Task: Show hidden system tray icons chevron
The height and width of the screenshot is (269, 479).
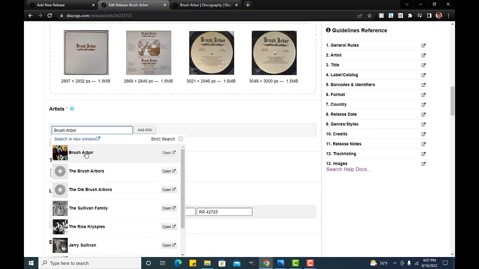Action: click(394, 263)
